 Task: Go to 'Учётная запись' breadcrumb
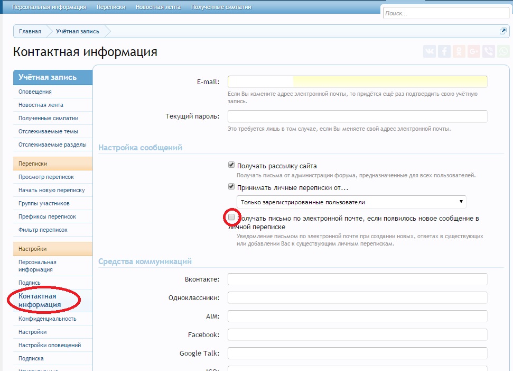(78, 31)
